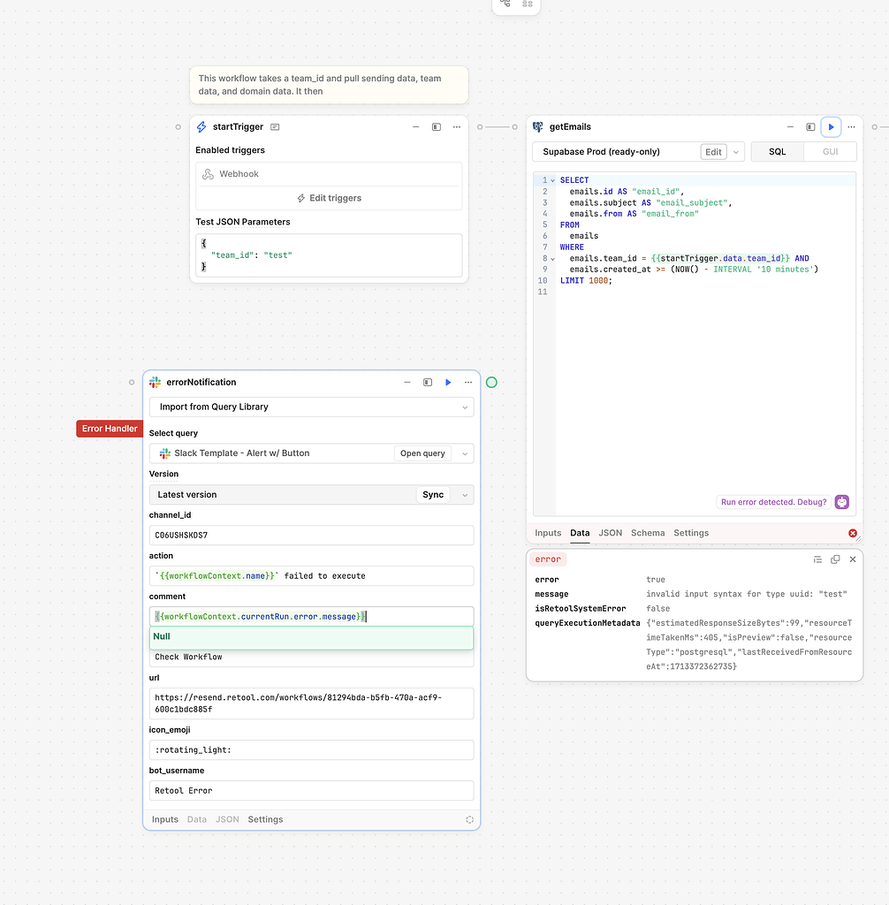Viewport: 889px width, 905px height.
Task: Collapse the getEmails block
Action: click(789, 126)
